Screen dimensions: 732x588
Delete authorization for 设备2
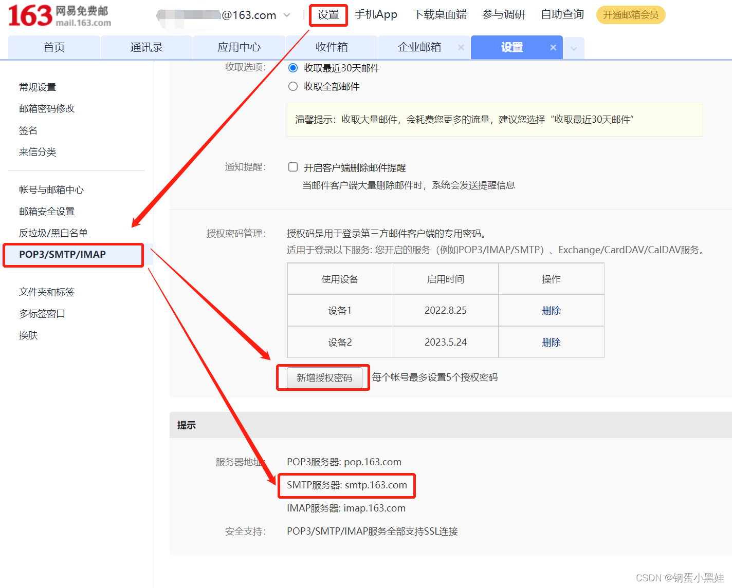pos(551,343)
